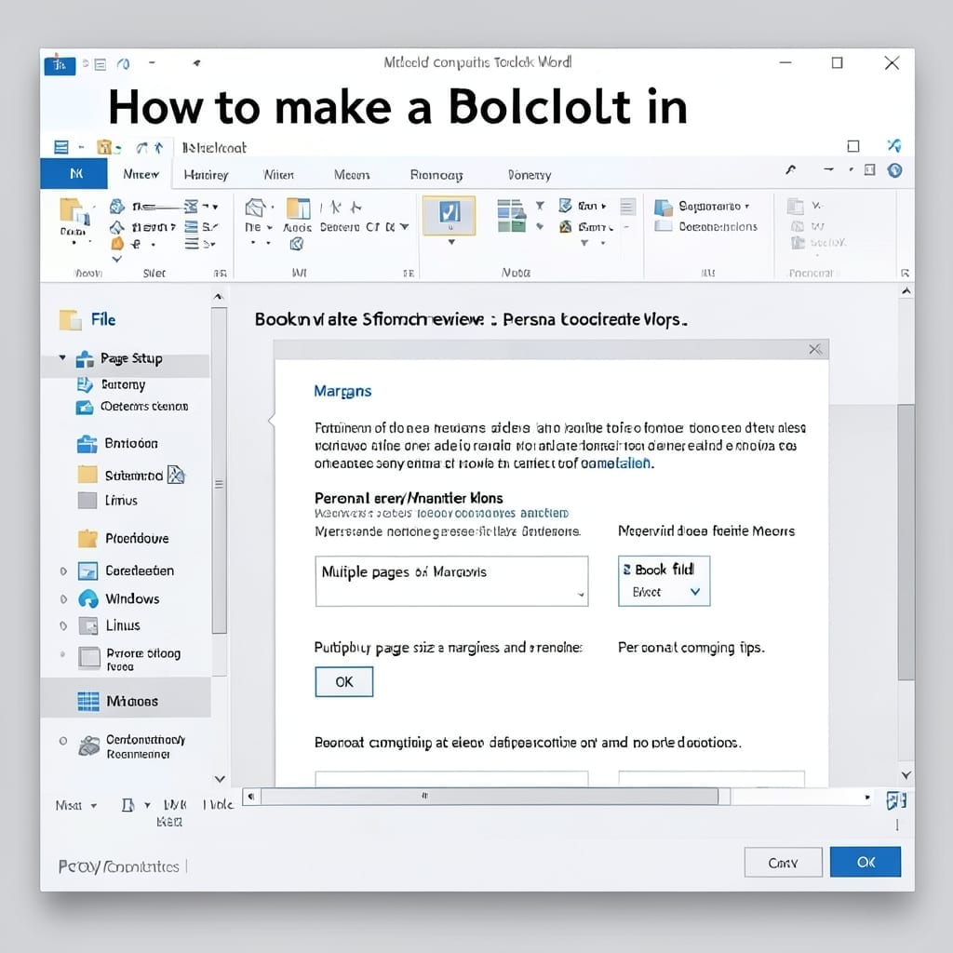Click the ribbon dialog launcher at the far right
The image size is (953, 953).
(x=905, y=273)
